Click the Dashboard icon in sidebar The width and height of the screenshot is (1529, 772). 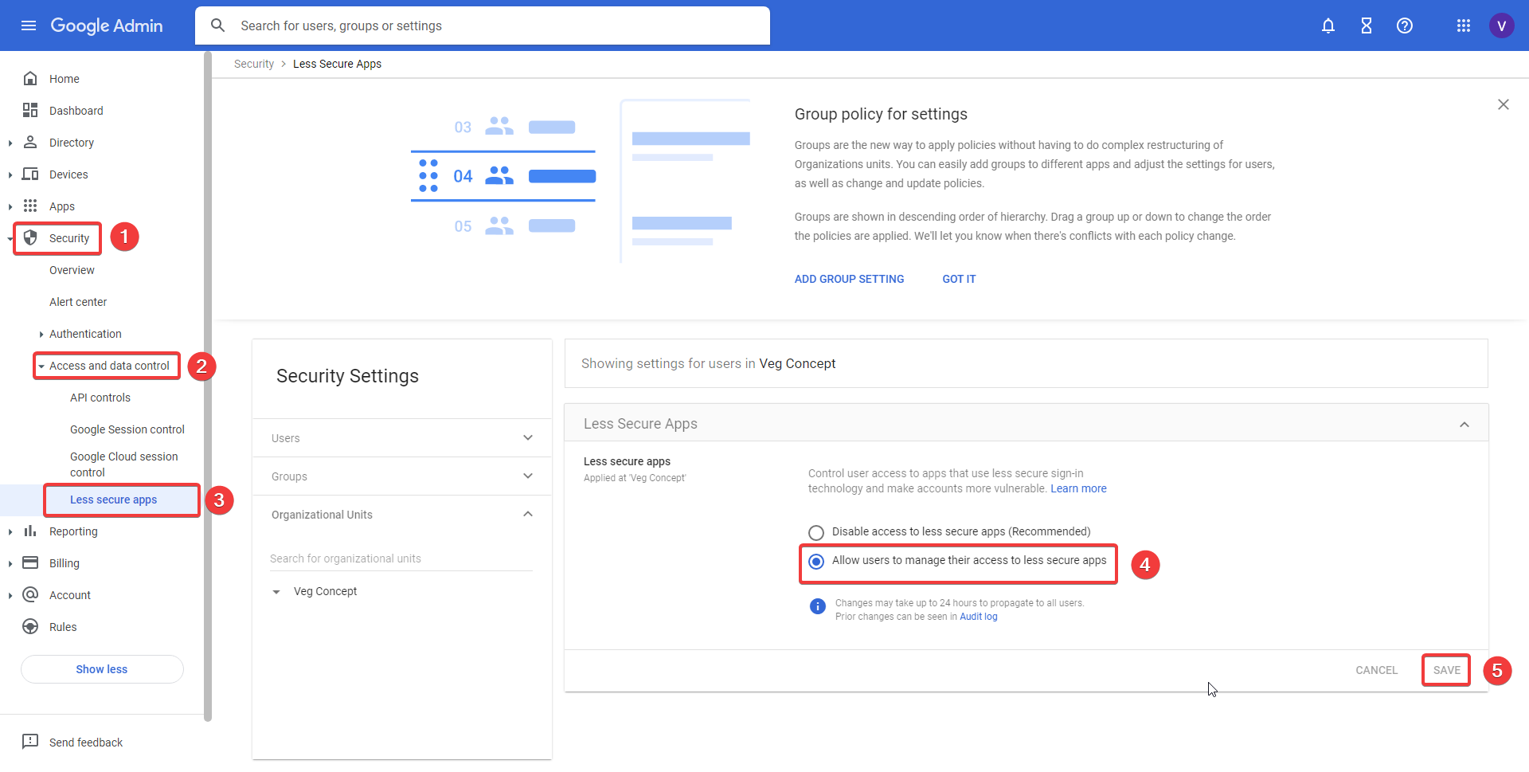pos(30,110)
